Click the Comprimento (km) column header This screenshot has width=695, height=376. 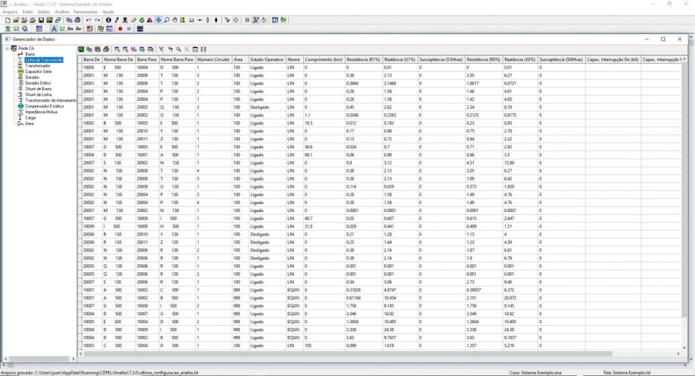point(323,60)
